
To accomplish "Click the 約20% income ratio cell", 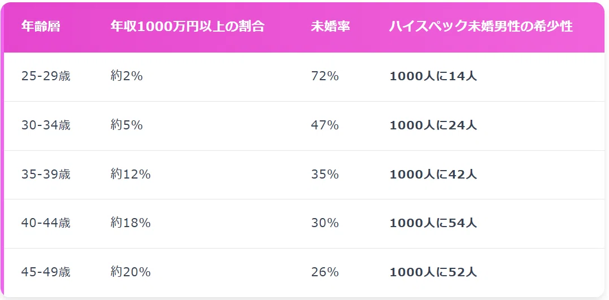I will 130,272.
